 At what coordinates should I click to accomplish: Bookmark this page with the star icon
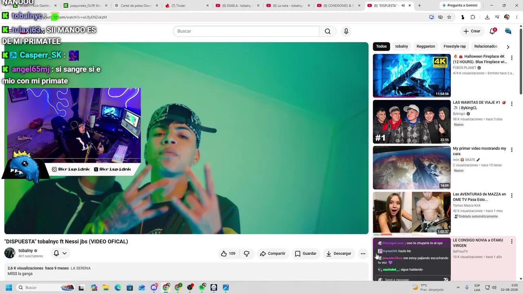[449, 17]
